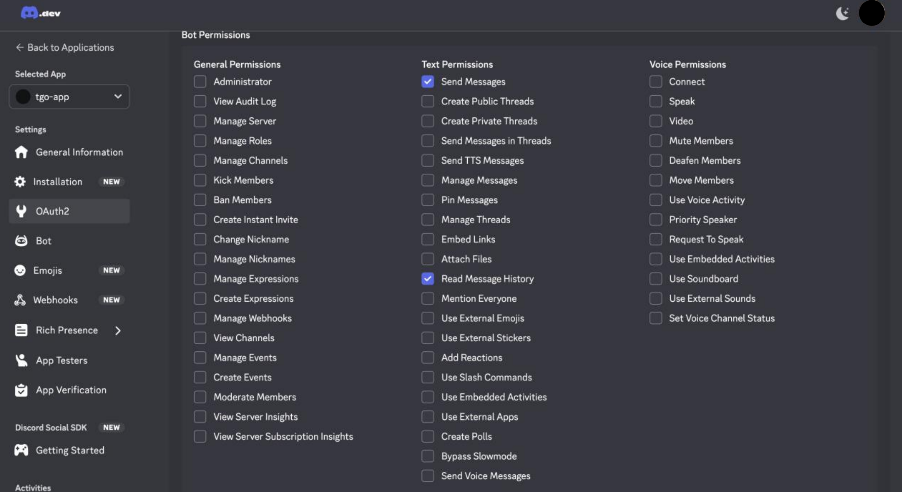Uncheck Send Messages permission
The width and height of the screenshot is (902, 492).
tap(428, 81)
